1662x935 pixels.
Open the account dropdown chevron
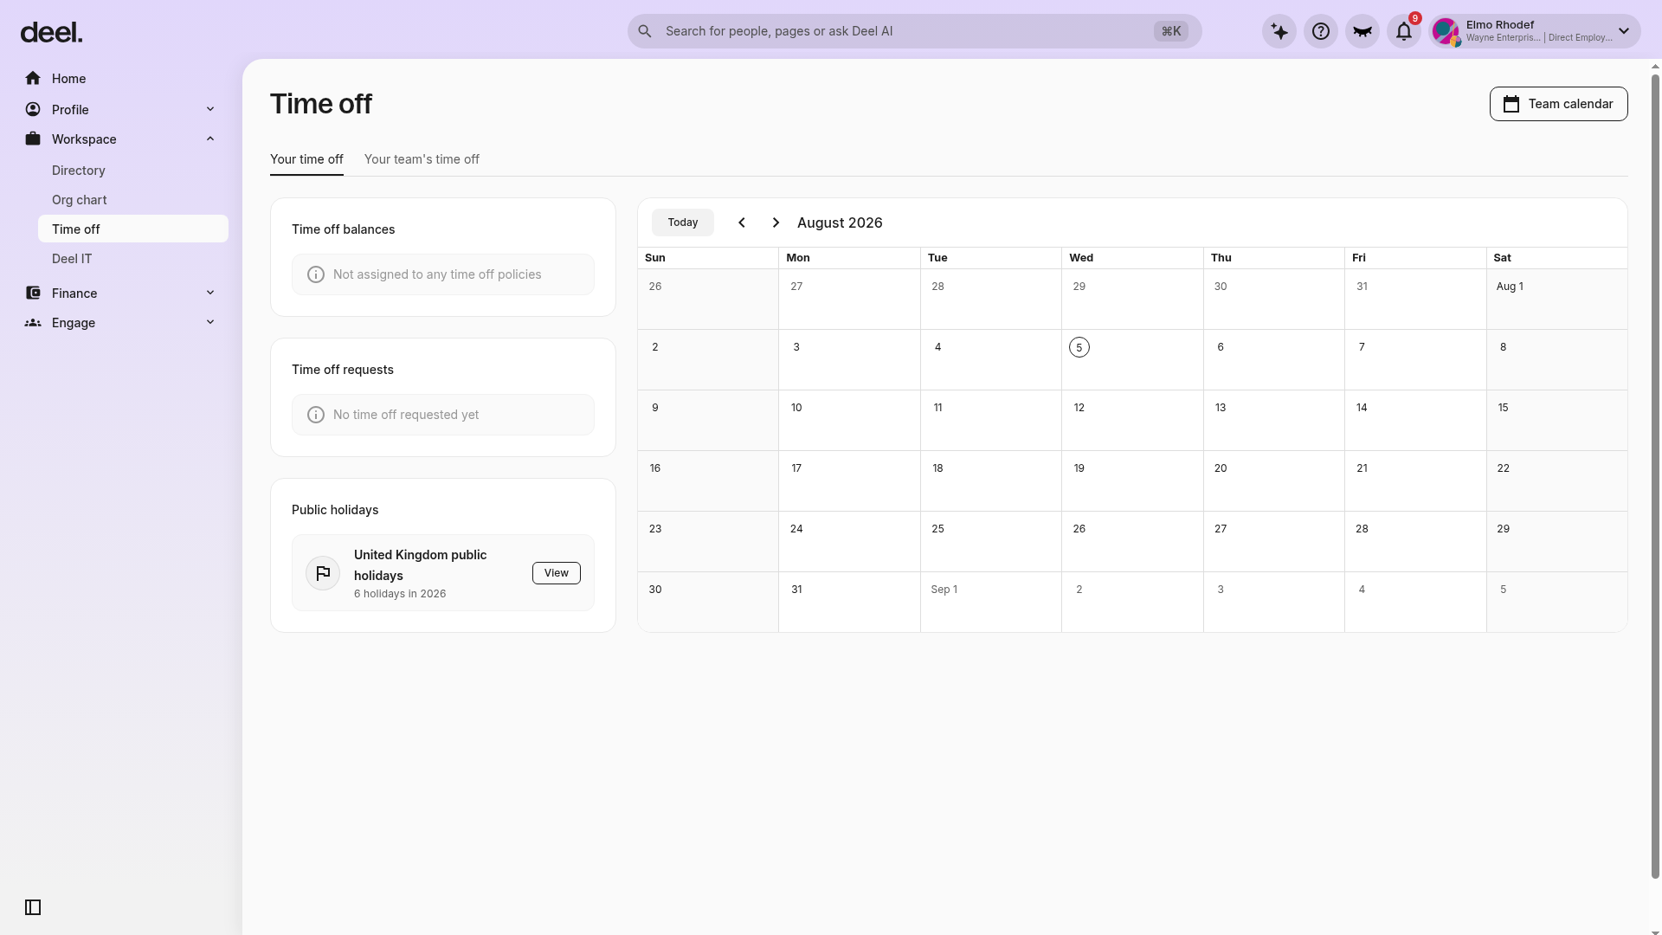(1624, 31)
